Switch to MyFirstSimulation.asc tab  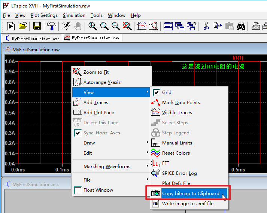(32, 38)
